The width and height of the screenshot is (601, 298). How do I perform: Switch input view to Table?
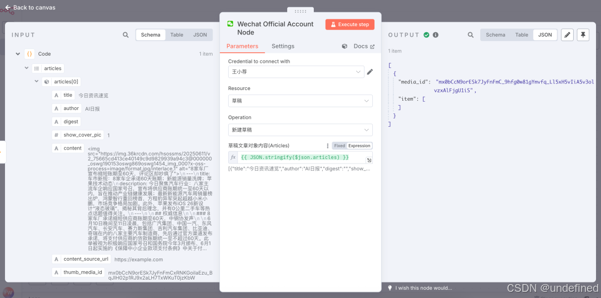pyautogui.click(x=177, y=35)
